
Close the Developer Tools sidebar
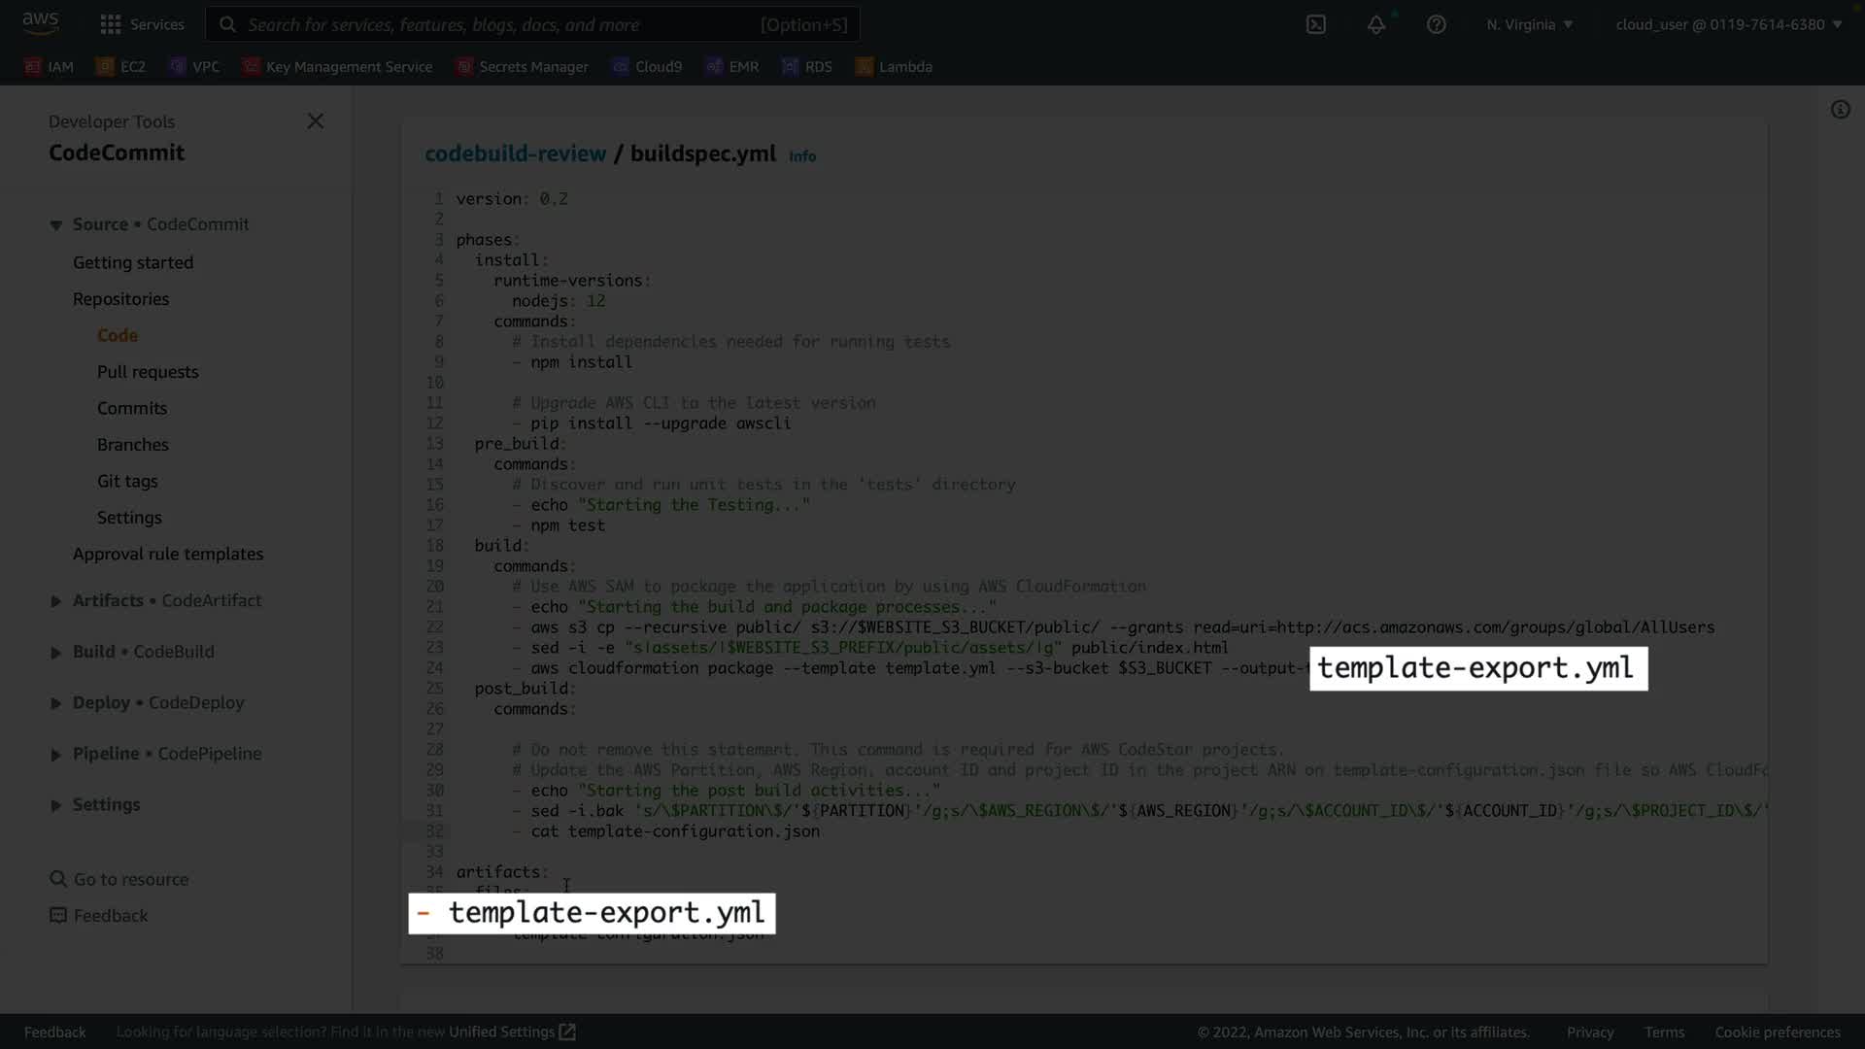pyautogui.click(x=316, y=121)
